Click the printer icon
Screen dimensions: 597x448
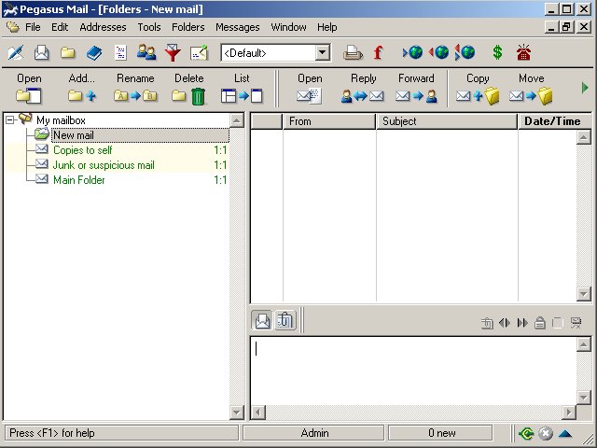point(353,52)
